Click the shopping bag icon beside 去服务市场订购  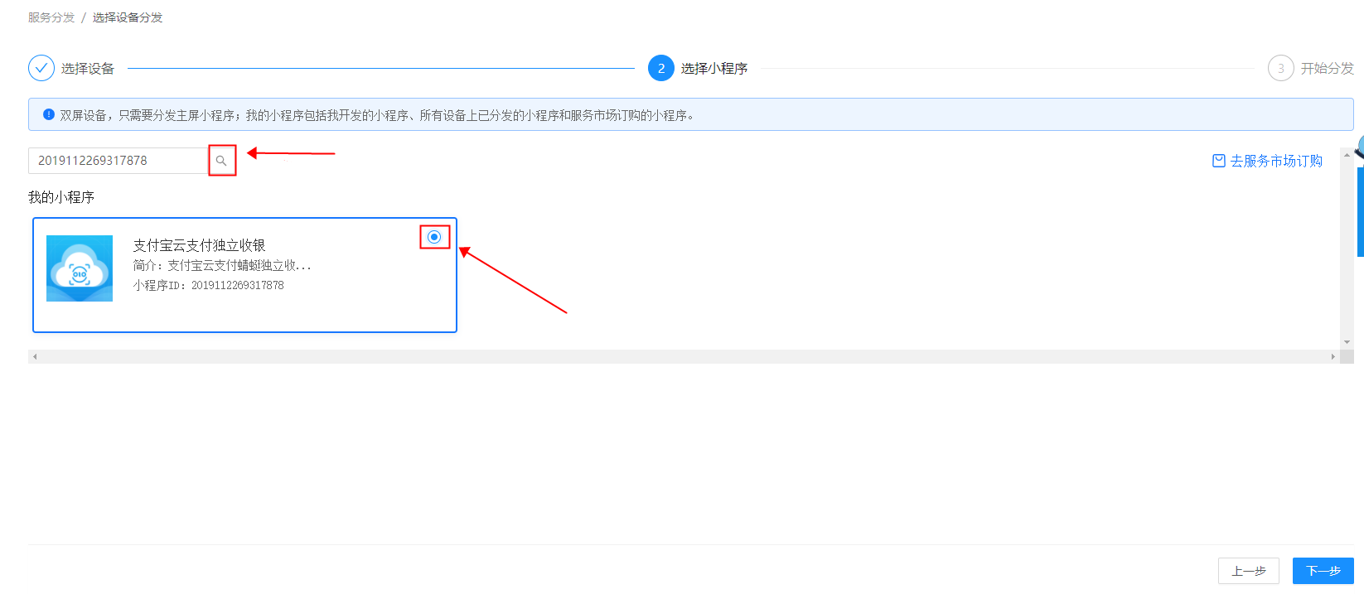click(x=1219, y=161)
